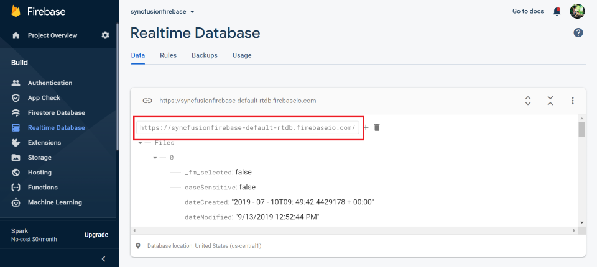Screen dimensions: 597x267
Task: Switch to the Data tab
Action: (138, 55)
